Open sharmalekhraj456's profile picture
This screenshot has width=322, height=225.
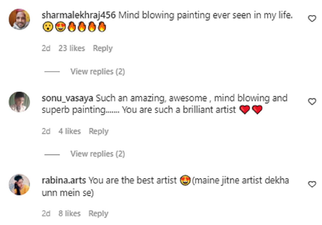click(x=19, y=19)
